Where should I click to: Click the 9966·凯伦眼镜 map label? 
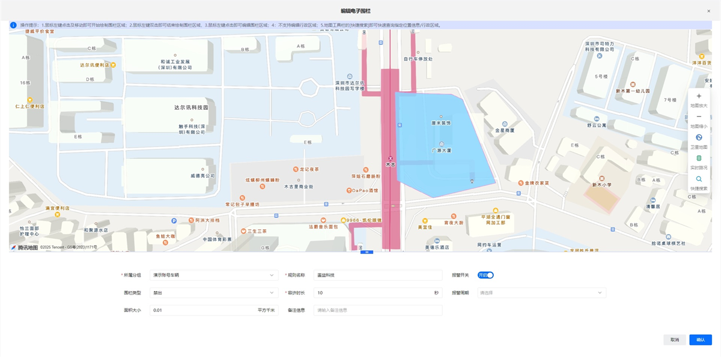pos(364,220)
